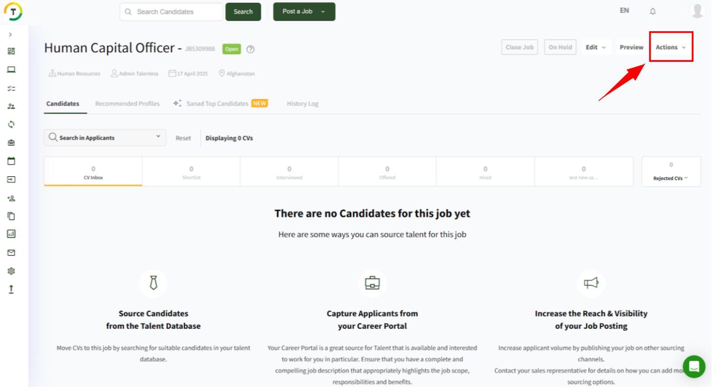
Task: Expand the Edit dropdown menu
Action: pos(595,47)
